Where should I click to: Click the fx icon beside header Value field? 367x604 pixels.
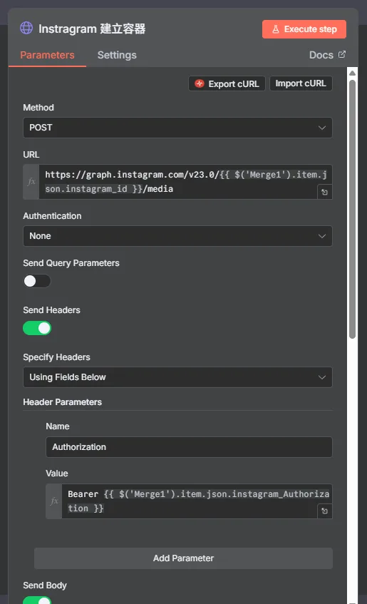click(54, 501)
